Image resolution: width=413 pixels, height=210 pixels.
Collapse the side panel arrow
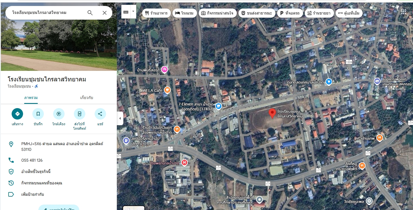120,118
